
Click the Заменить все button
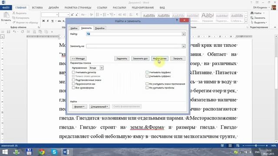[140, 58]
